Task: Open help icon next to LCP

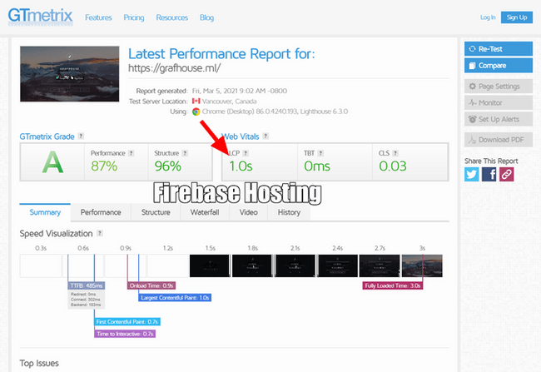Action: [x=246, y=153]
